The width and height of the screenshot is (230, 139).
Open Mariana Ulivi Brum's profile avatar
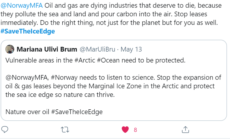(x=10, y=49)
